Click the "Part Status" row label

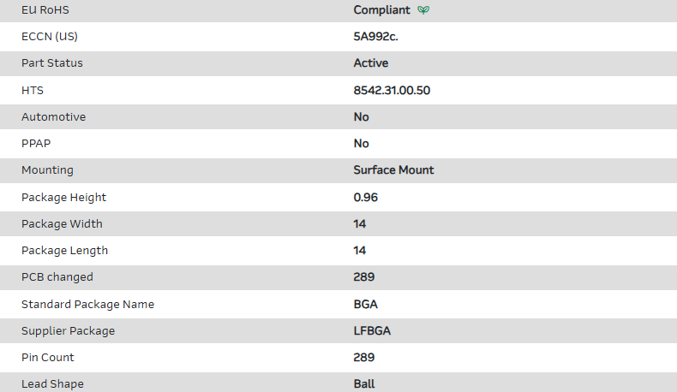(x=52, y=63)
